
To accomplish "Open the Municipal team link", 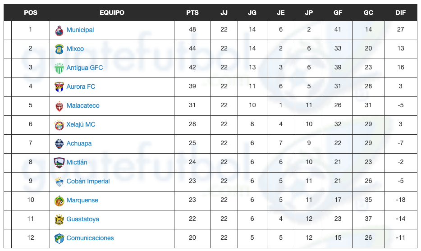I will [80, 30].
